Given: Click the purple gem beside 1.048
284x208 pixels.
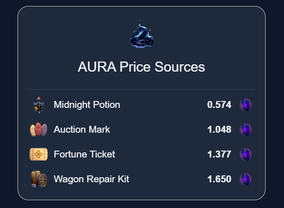Looking at the screenshot, I should tap(245, 129).
